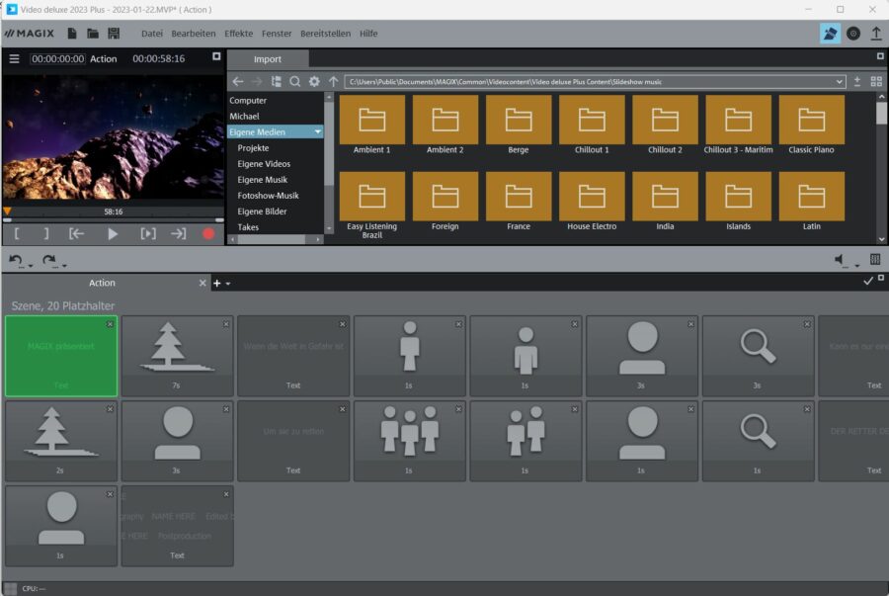The width and height of the screenshot is (889, 596).
Task: Switch to the Action storyboard tab
Action: pyautogui.click(x=102, y=283)
